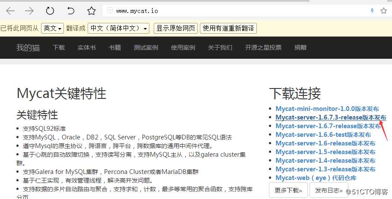392x199 pixels.
Task: Click the 已将此网页从 translation bar label
Action: [19, 28]
